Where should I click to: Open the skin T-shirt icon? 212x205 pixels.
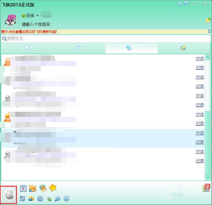(186, 3)
